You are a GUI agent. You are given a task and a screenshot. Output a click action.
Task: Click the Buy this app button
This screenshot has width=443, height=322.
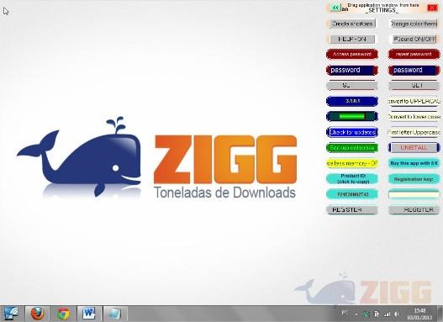[x=414, y=163]
